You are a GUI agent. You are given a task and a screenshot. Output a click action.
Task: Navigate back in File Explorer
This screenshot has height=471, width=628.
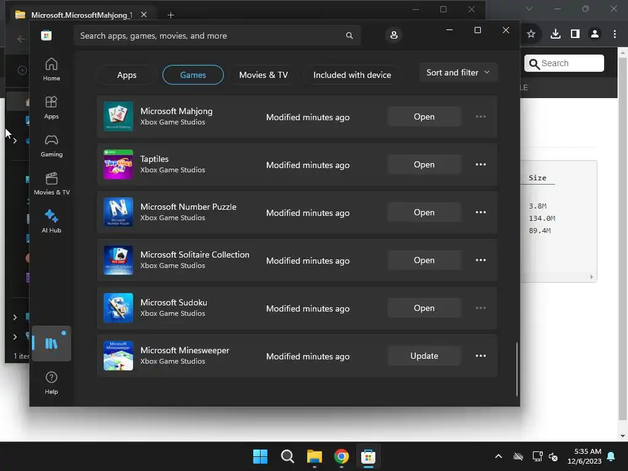[21, 39]
